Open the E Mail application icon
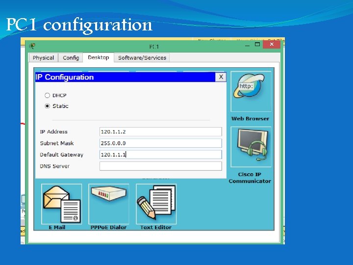 (x=61, y=204)
